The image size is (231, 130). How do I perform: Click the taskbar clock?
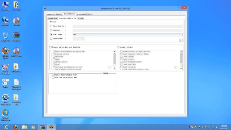coord(224,127)
